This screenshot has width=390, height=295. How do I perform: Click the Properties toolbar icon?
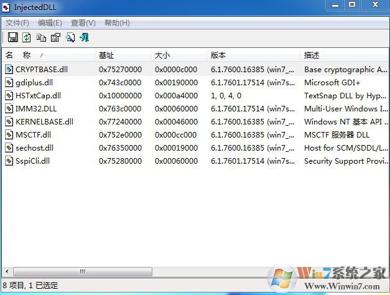[x=55, y=38]
